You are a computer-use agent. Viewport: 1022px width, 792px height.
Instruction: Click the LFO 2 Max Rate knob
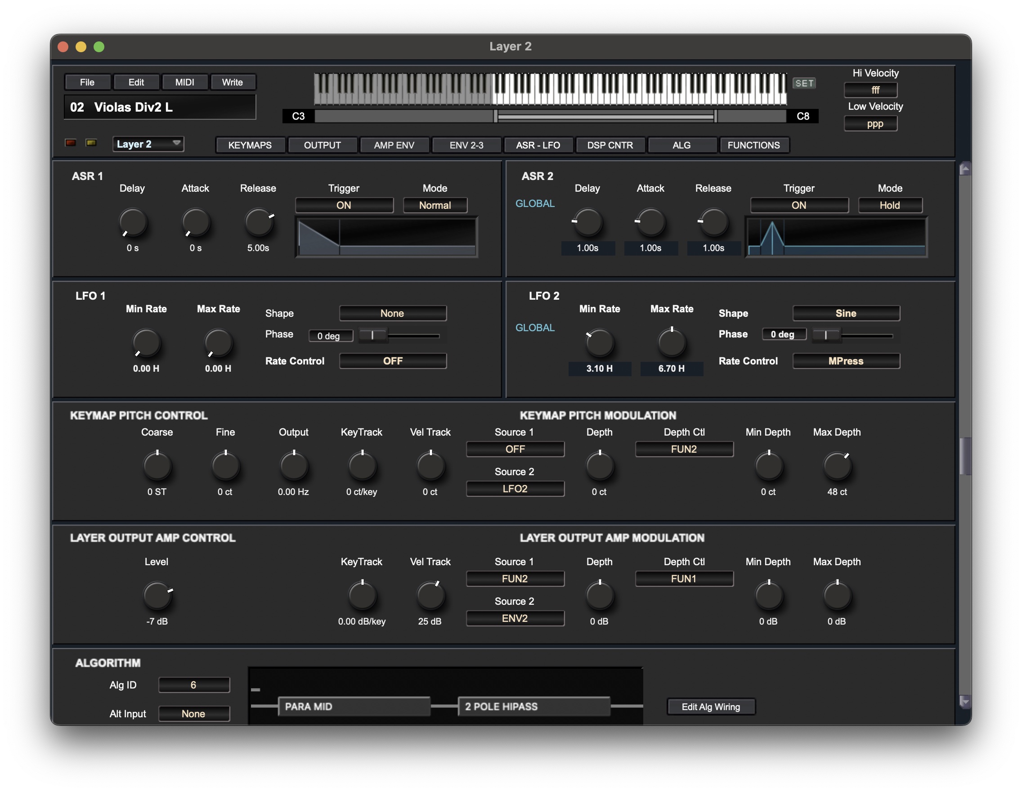(x=672, y=342)
